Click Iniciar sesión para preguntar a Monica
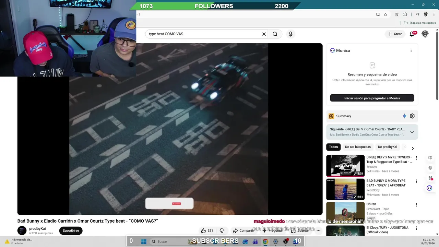Viewport: 439px width, 247px height. click(372, 98)
